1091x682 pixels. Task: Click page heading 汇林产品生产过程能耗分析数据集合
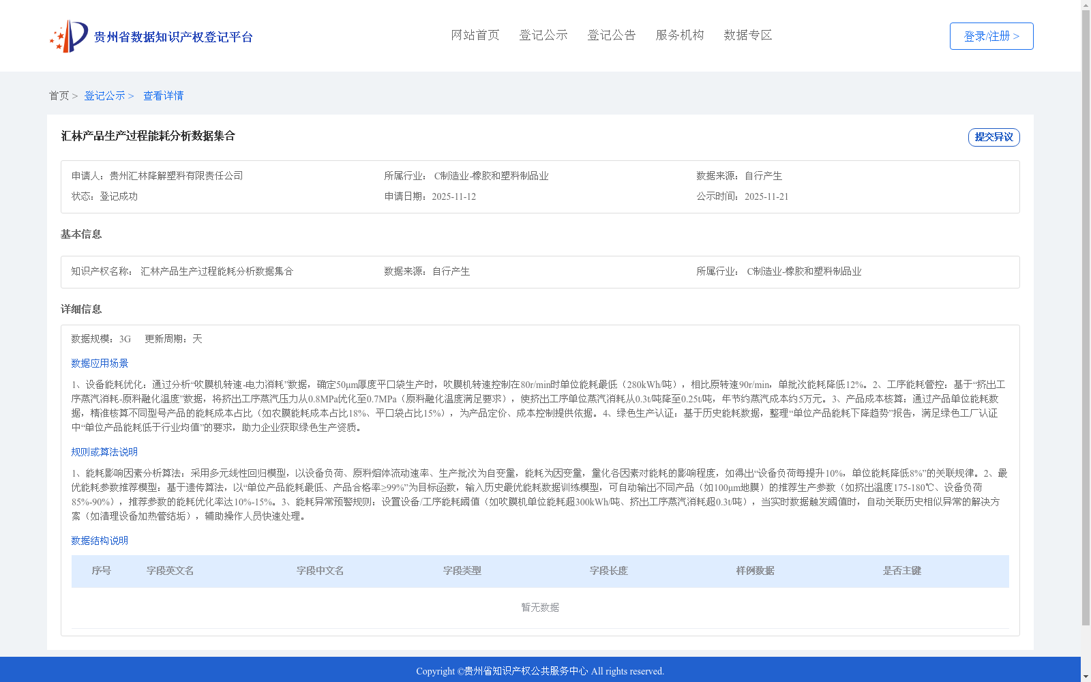(148, 136)
